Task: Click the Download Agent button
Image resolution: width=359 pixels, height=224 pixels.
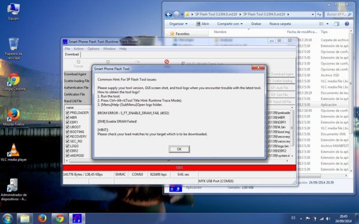Action: 281,74
